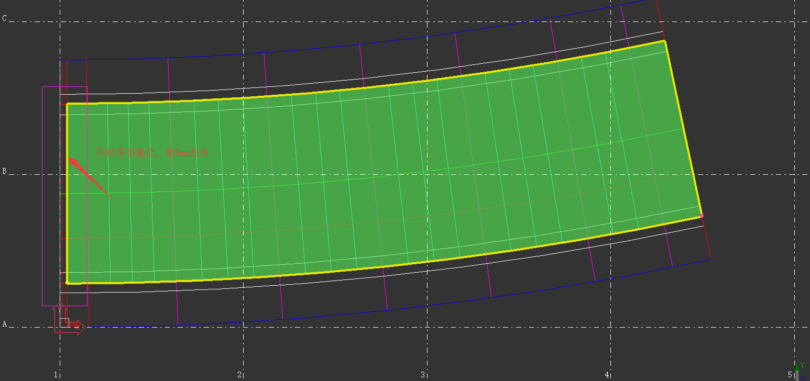This screenshot has height=381, width=810.
Task: Click grid axis number 4
Action: coord(607,375)
